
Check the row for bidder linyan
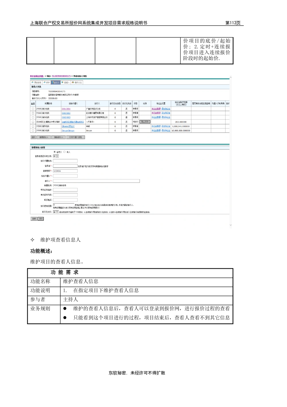click(33, 131)
